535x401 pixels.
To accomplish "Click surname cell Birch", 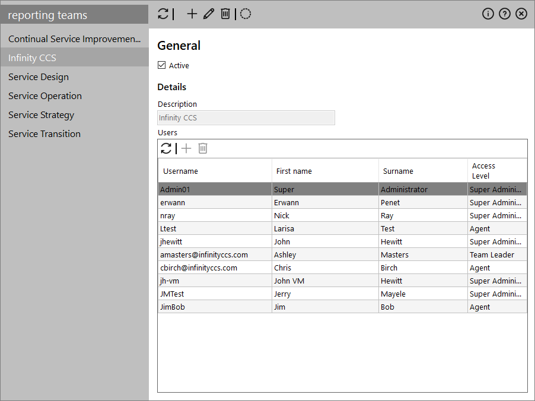I will [423, 268].
